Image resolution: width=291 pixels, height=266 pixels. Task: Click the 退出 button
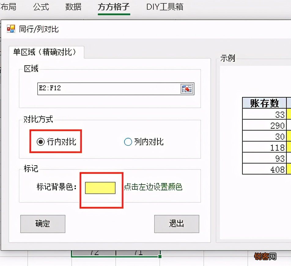coord(176,224)
